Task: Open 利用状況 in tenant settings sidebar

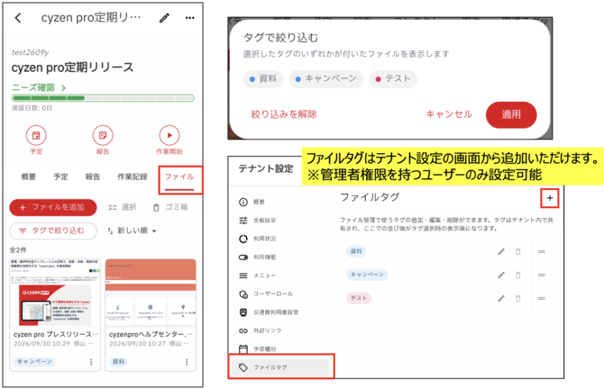Action: pos(280,239)
